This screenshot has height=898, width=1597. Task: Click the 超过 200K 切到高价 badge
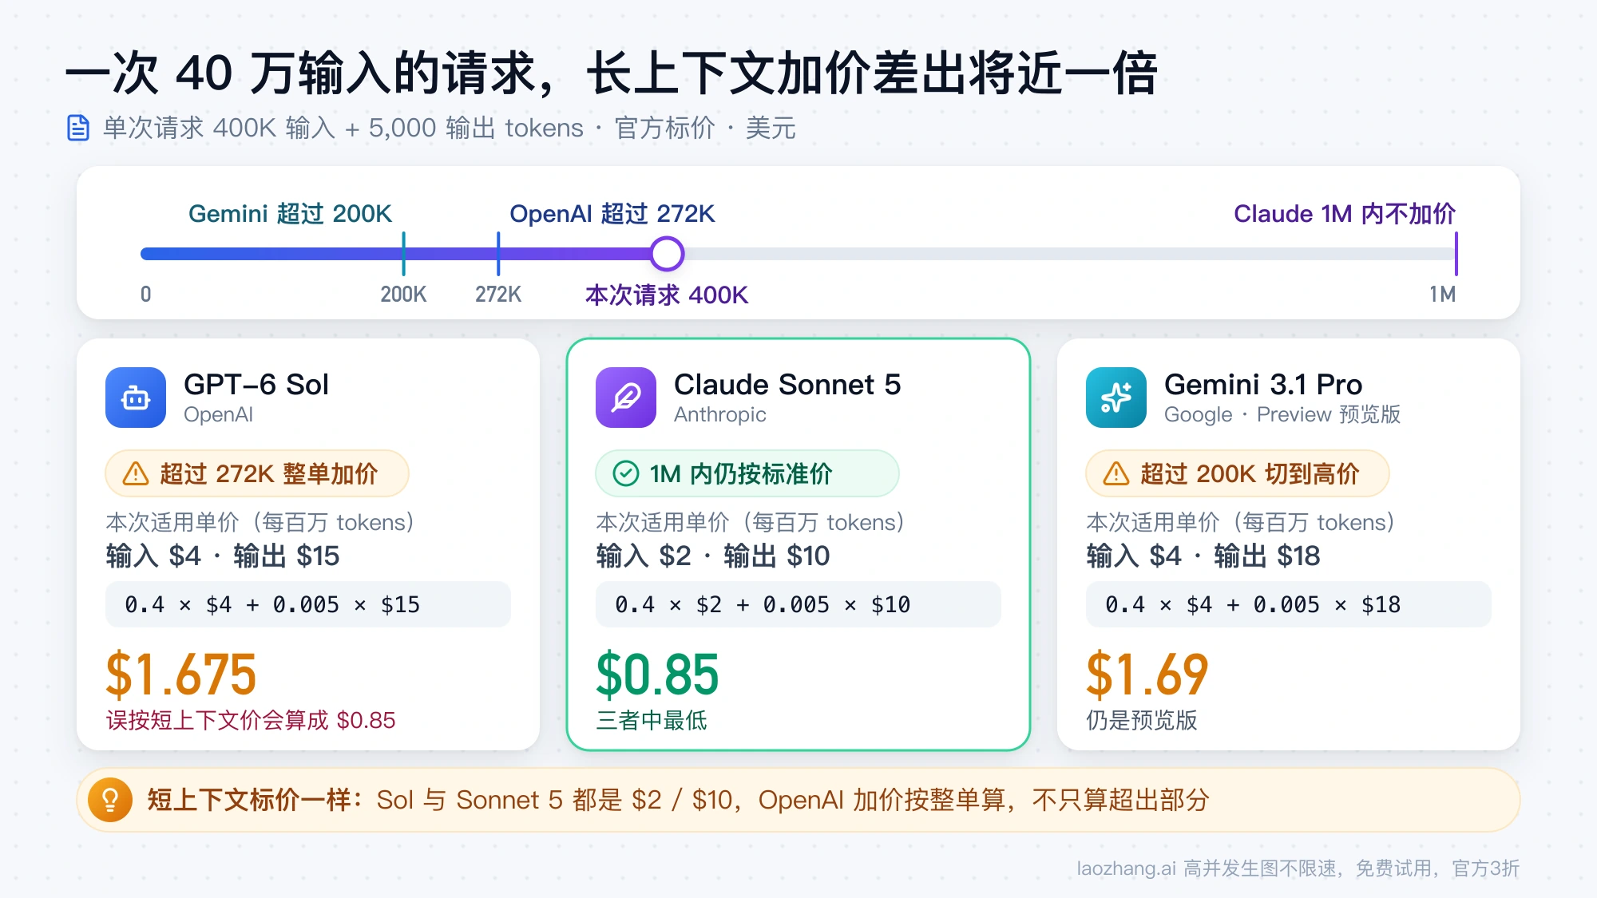[x=1238, y=473]
